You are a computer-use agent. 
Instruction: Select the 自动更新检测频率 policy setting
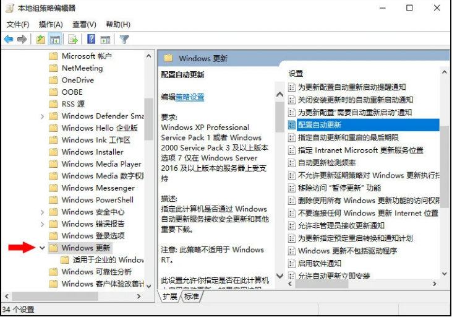point(326,163)
